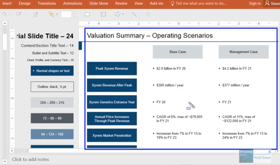The height and width of the screenshot is (165, 280).
Task: Select the Peak Xyrem Revenue shape
Action: pos(112,68)
